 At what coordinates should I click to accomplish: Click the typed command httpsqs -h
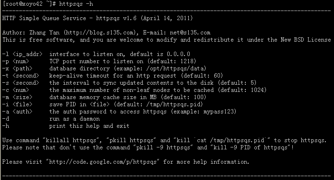pos(76,4)
